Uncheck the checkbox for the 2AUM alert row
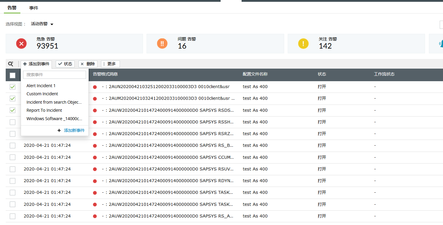 [13, 99]
